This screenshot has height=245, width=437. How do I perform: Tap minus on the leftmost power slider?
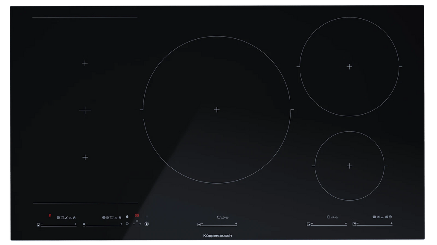[42, 224]
